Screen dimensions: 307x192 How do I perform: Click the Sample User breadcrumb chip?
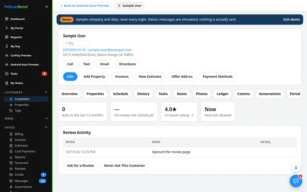pos(130,6)
